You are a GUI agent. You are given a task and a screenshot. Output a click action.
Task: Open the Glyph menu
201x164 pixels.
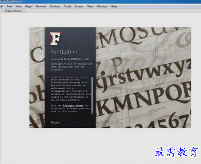[28, 6]
